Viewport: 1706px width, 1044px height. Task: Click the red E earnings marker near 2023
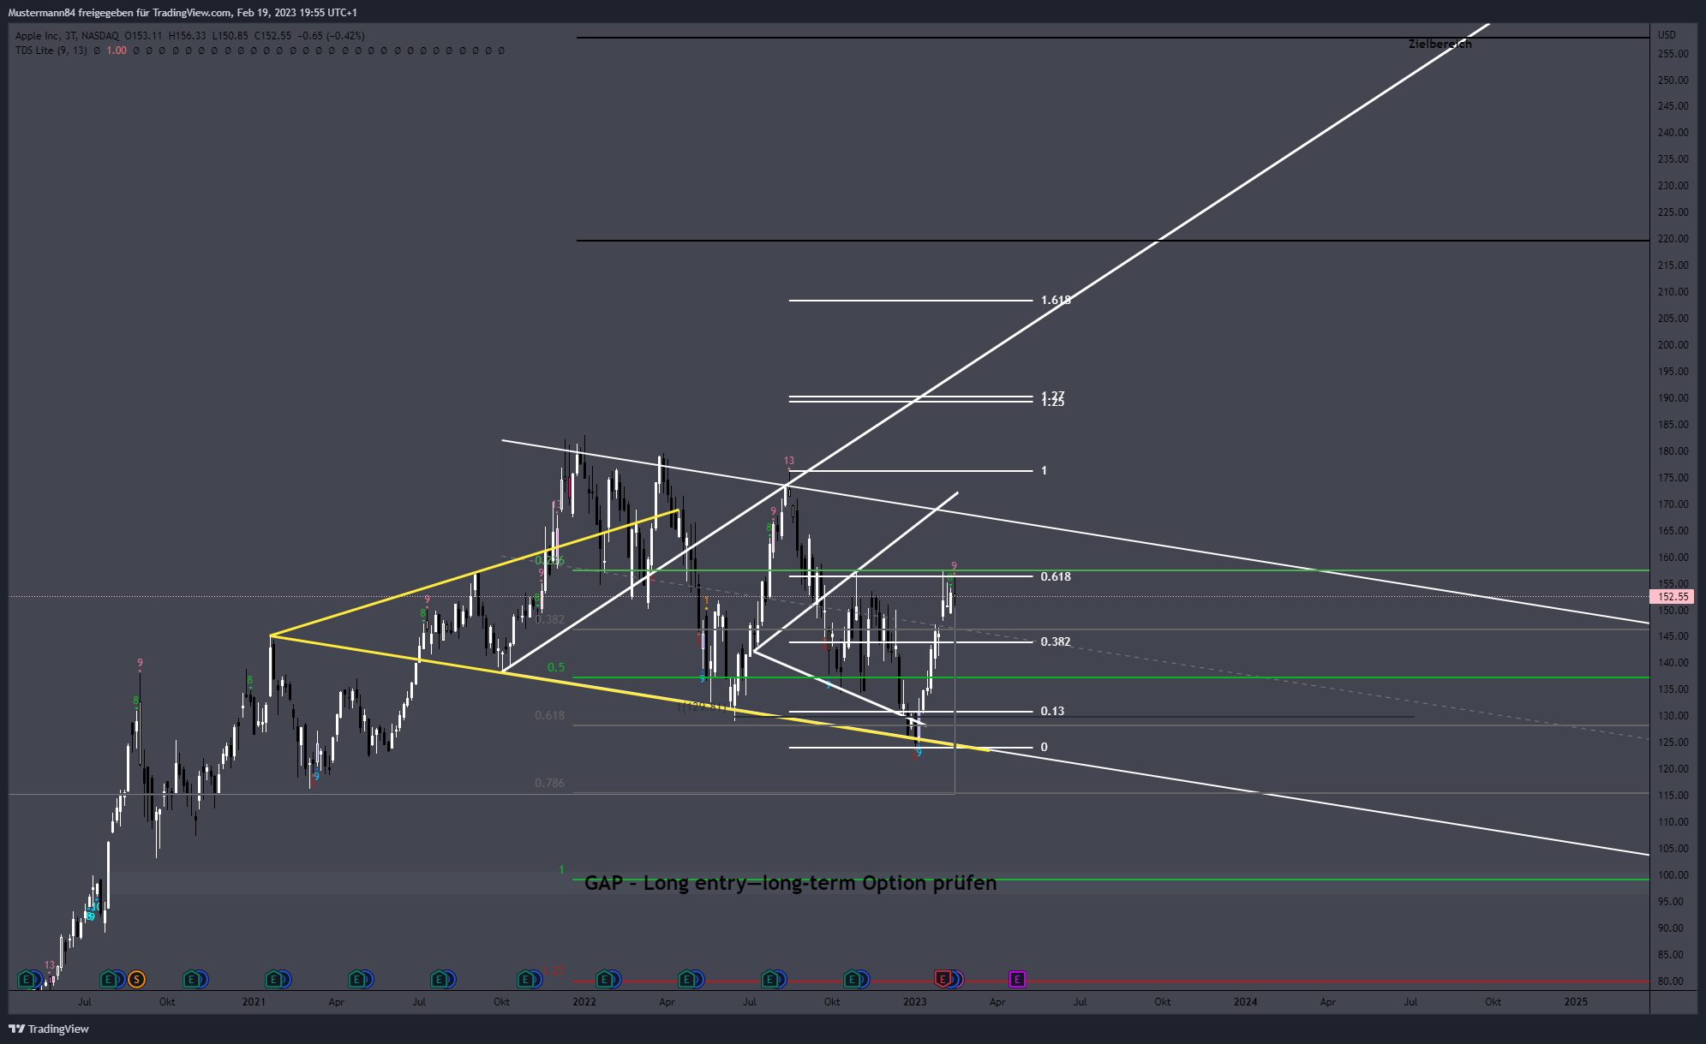coord(943,979)
